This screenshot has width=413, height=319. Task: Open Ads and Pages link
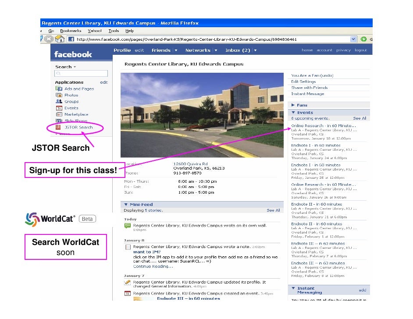pyautogui.click(x=79, y=89)
